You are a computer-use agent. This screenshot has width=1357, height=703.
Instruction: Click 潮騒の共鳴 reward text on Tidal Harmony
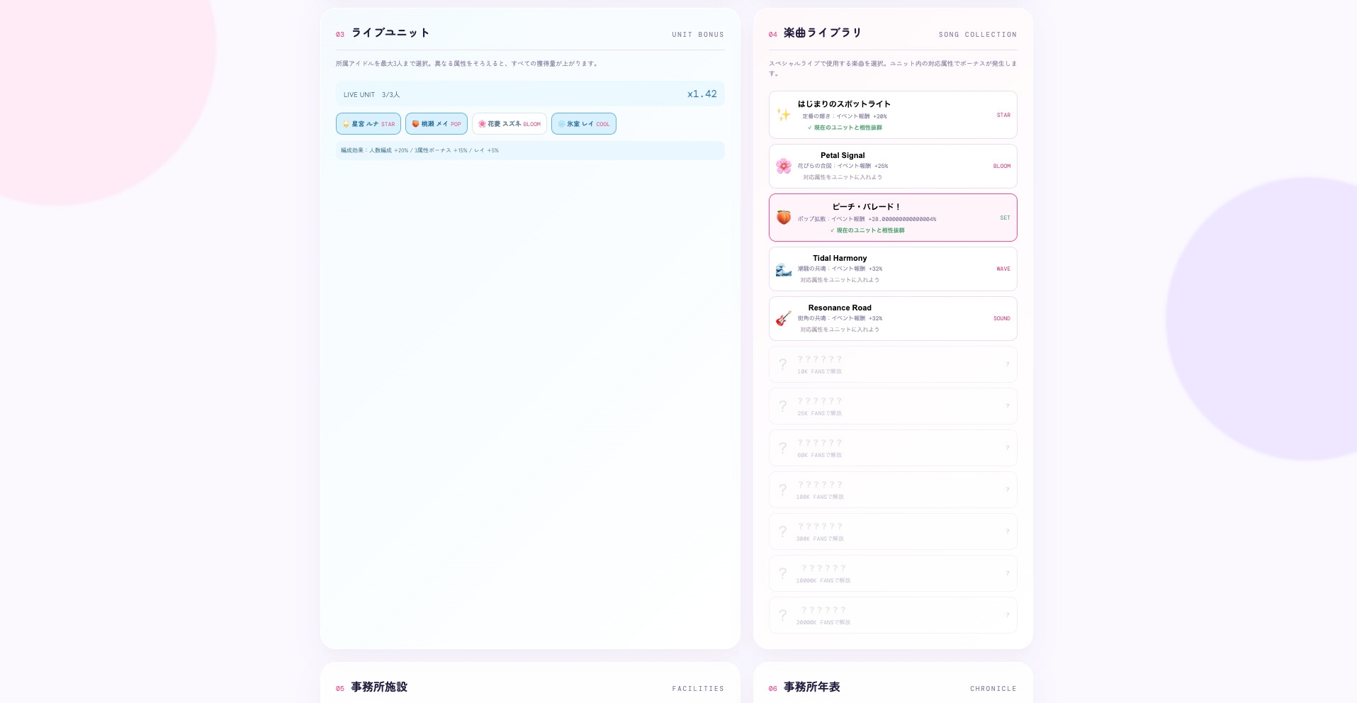point(840,269)
